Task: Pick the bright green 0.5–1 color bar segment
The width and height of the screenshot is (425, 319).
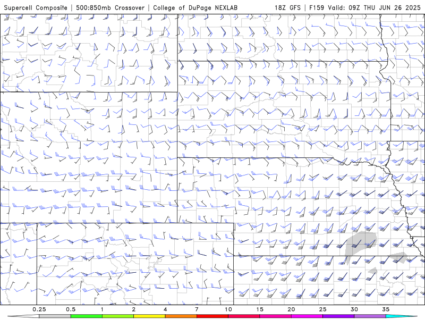Action: tap(87, 316)
